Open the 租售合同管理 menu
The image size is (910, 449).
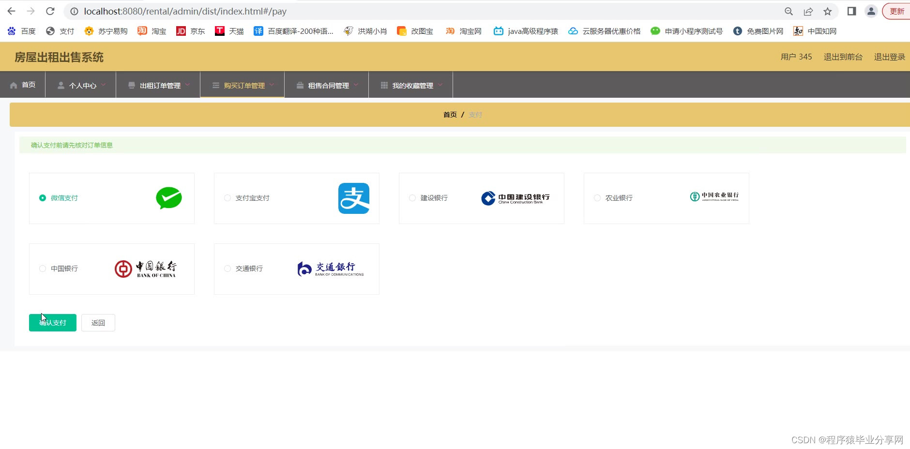pyautogui.click(x=327, y=85)
